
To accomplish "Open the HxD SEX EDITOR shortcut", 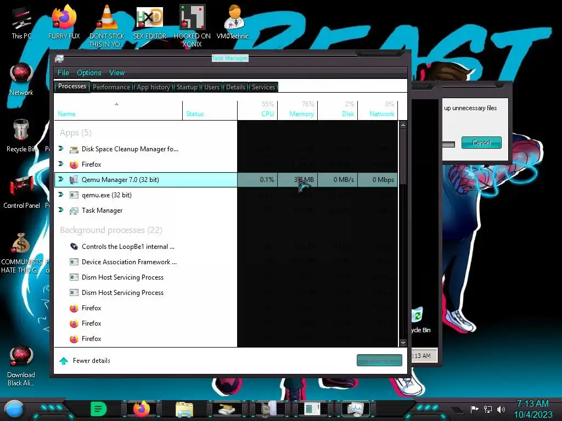I will (x=150, y=22).
